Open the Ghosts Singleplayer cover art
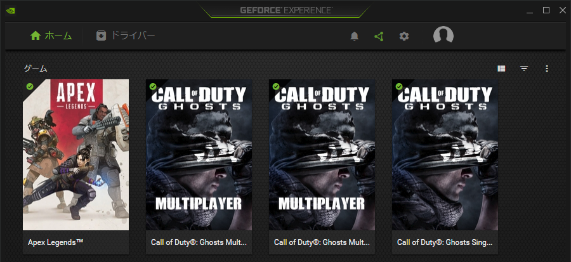Screen dimensions: 571x262 445,155
